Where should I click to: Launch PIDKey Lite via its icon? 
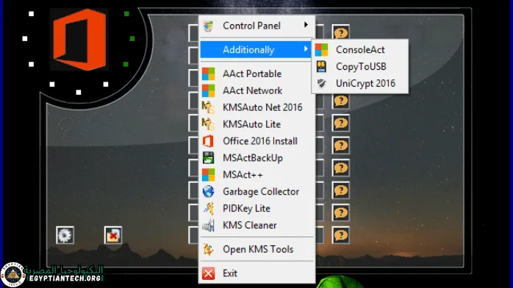coord(209,209)
